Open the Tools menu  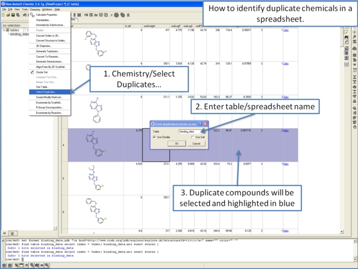click(x=24, y=9)
